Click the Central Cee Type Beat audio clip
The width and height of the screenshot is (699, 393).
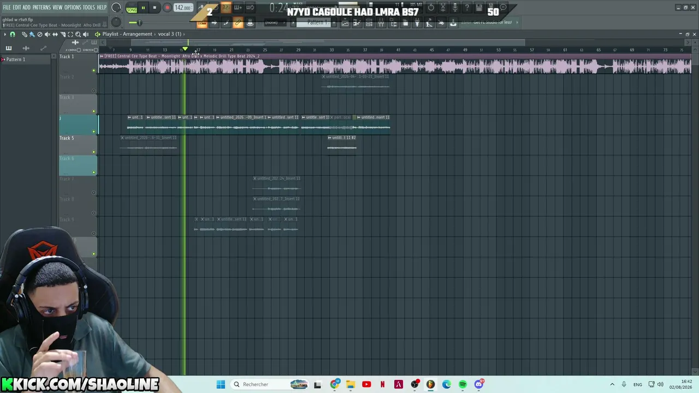tap(395, 63)
